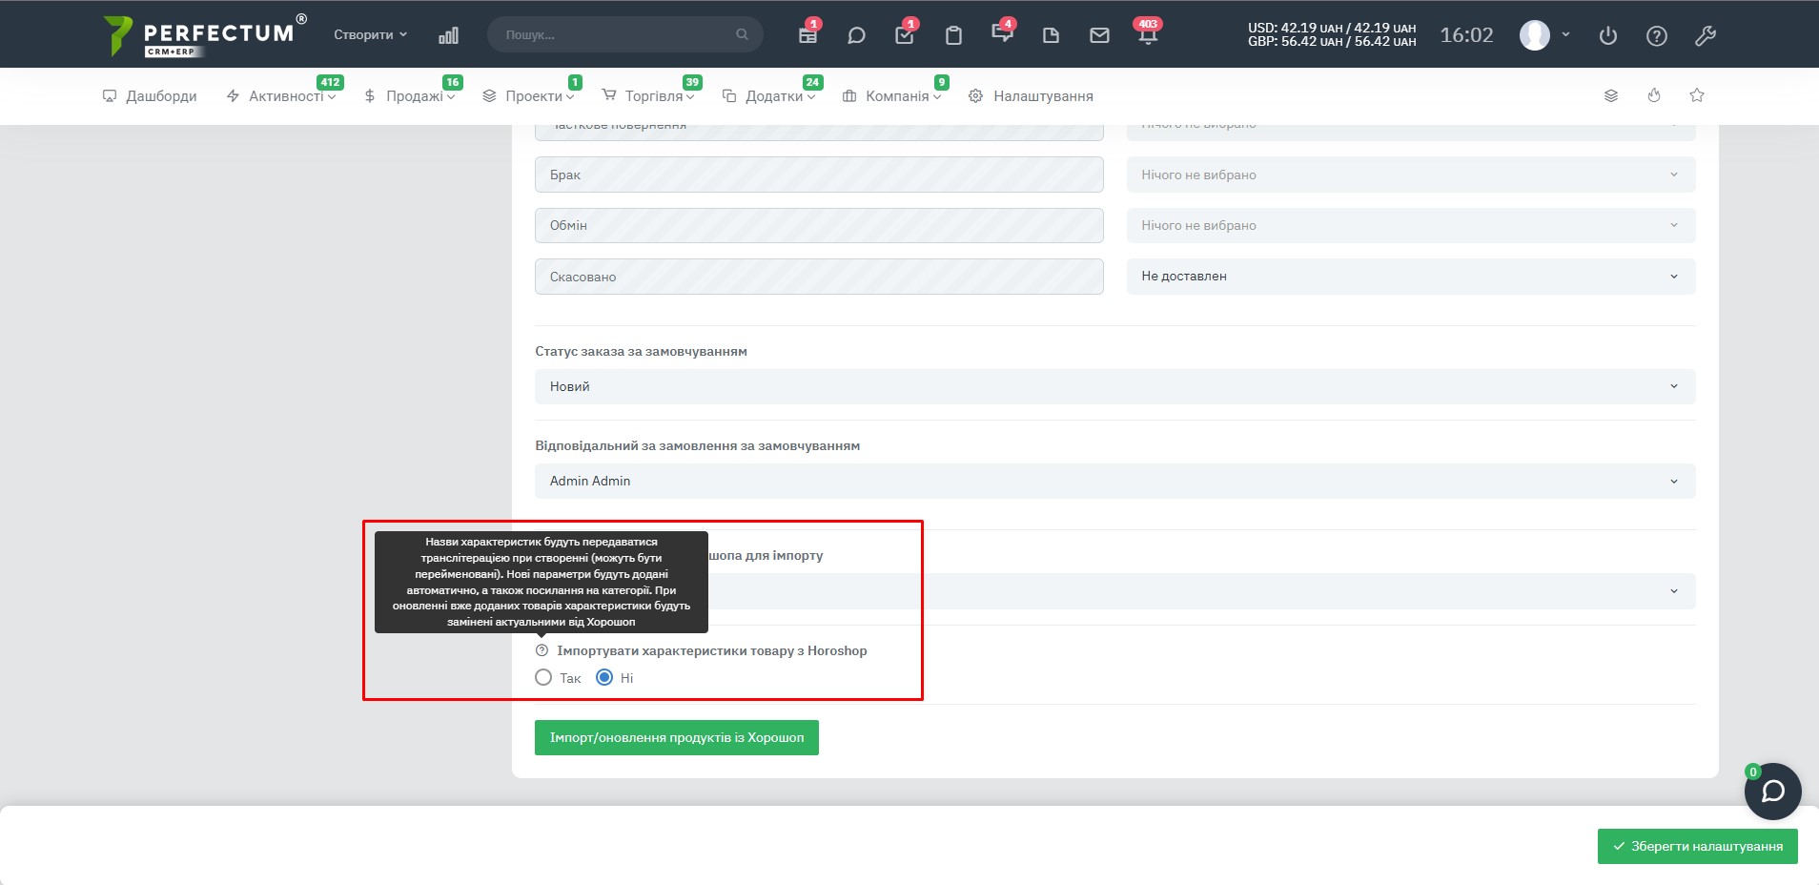Click the flame icon in navigation bar
1819x885 pixels.
click(x=1654, y=95)
